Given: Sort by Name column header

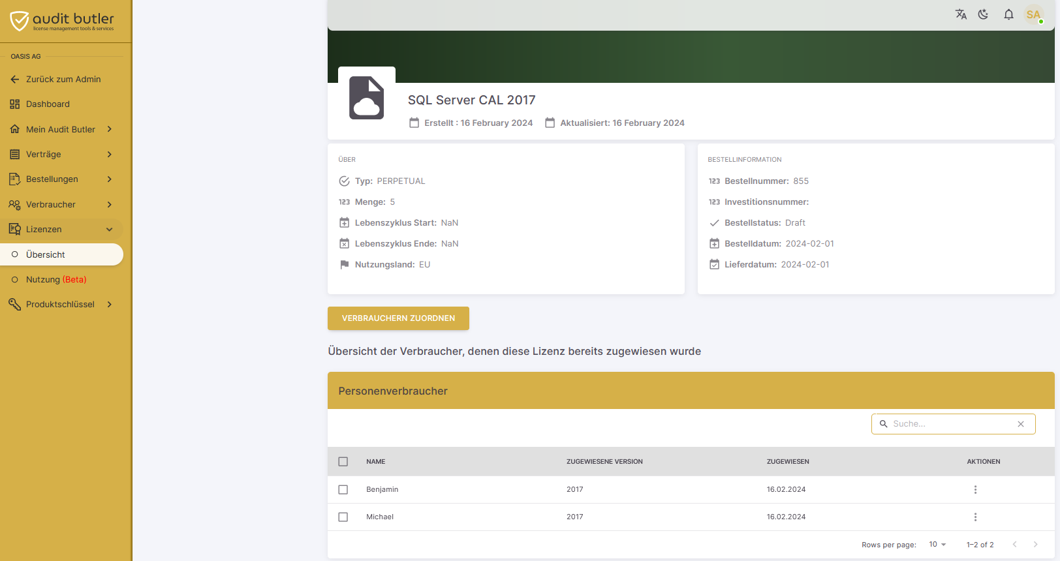Looking at the screenshot, I should (x=376, y=462).
